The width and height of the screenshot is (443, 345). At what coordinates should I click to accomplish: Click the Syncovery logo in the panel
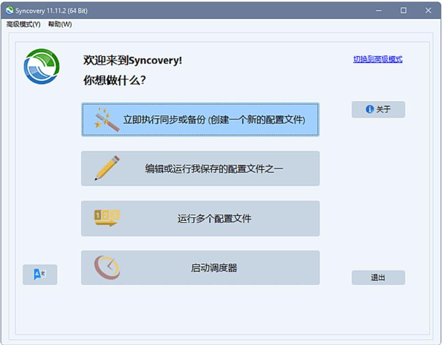(42, 66)
